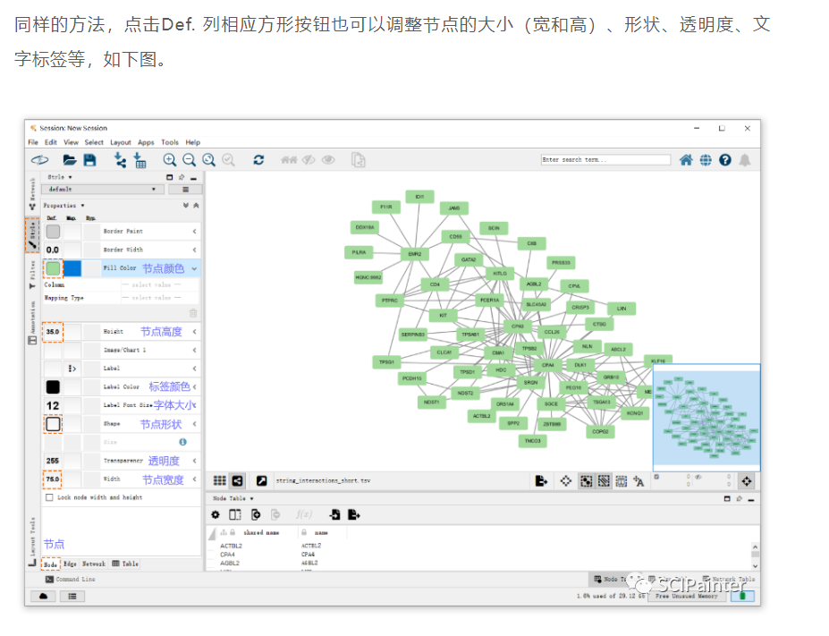Export Node Table to file icon
The width and height of the screenshot is (829, 636).
click(x=354, y=514)
